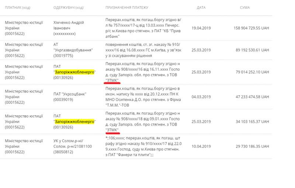Viewport: 295px width, 188px height.
Task: Click the СУМА column header
Action: [x=245, y=7]
